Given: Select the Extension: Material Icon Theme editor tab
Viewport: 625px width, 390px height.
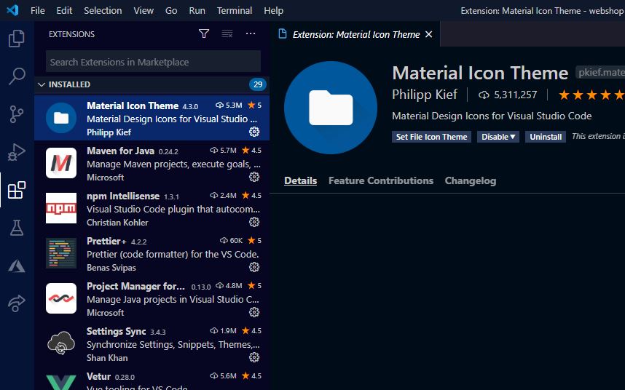Looking at the screenshot, I should [355, 35].
